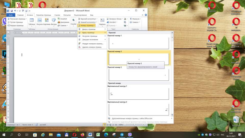The image size is (245, 138).
Task: Switch to the Вид (View) tab
Action: coord(92,15)
